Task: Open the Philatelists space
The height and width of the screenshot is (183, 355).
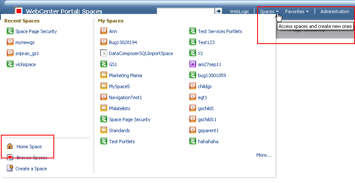Action: pos(119,108)
